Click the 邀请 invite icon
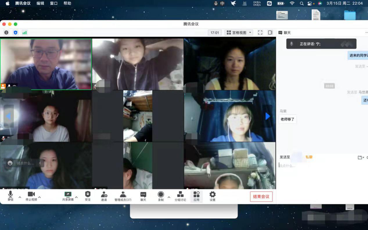 click(x=104, y=195)
